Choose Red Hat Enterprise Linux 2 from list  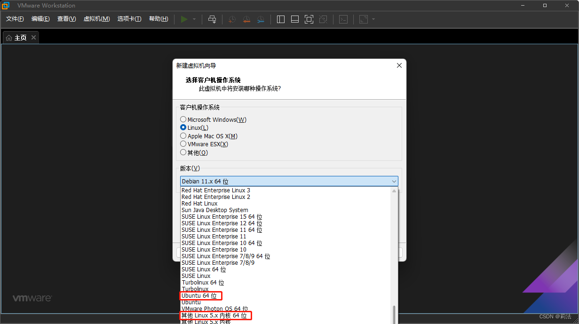(x=286, y=197)
